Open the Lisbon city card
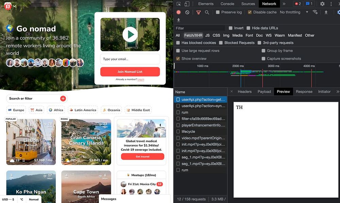Viewport: 340px width, 203px height. tap(31, 142)
